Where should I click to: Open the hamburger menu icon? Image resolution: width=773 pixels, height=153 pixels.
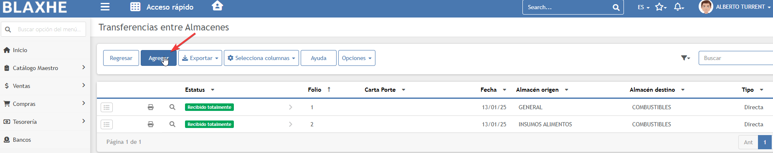pos(105,7)
